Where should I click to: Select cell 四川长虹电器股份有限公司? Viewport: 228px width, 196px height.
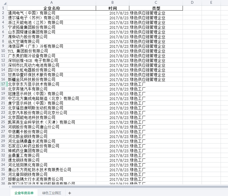(x=52, y=70)
